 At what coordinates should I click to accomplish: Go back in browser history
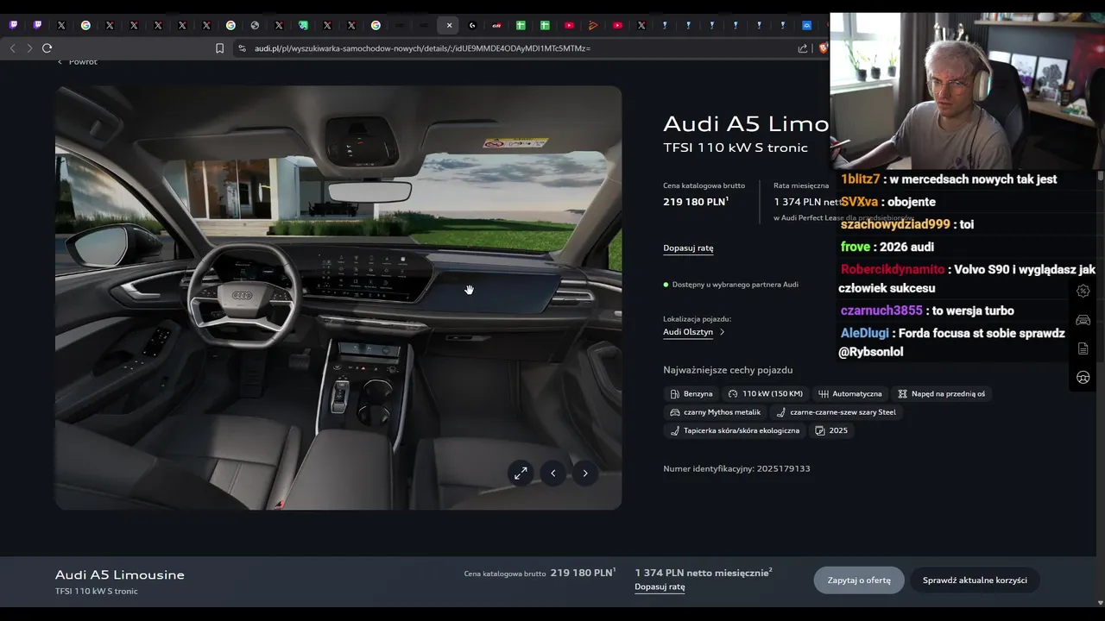click(12, 48)
